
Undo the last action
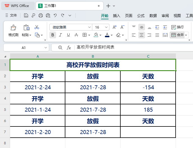coord(55,16)
